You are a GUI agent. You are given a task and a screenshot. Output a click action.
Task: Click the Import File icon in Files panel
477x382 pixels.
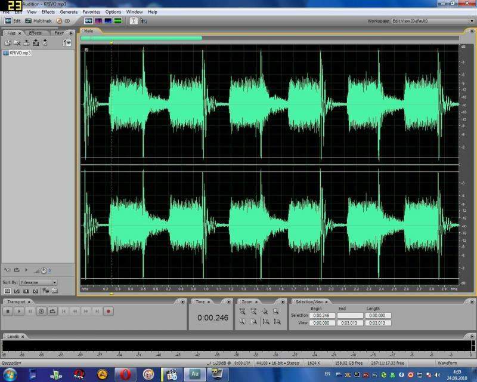tap(8, 43)
